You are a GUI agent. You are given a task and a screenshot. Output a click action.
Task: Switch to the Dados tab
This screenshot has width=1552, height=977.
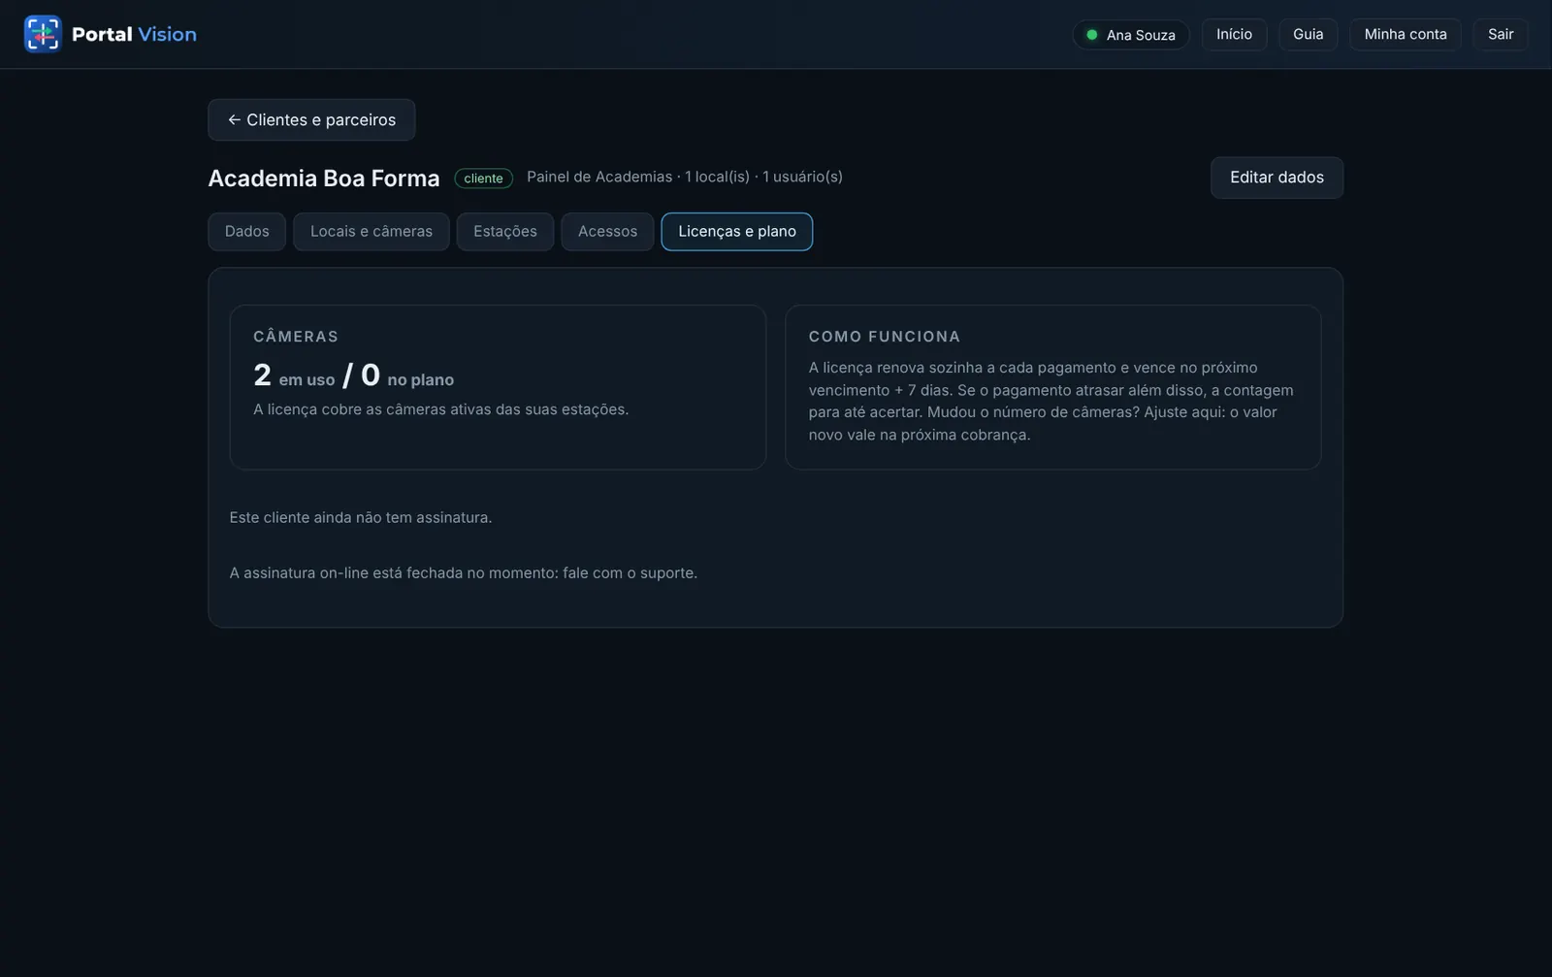pos(246,231)
